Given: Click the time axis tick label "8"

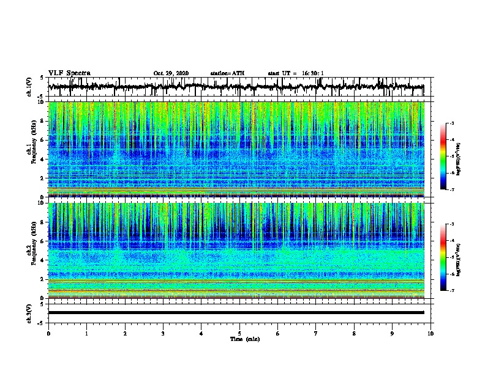Looking at the screenshot, I should pyautogui.click(x=354, y=334).
